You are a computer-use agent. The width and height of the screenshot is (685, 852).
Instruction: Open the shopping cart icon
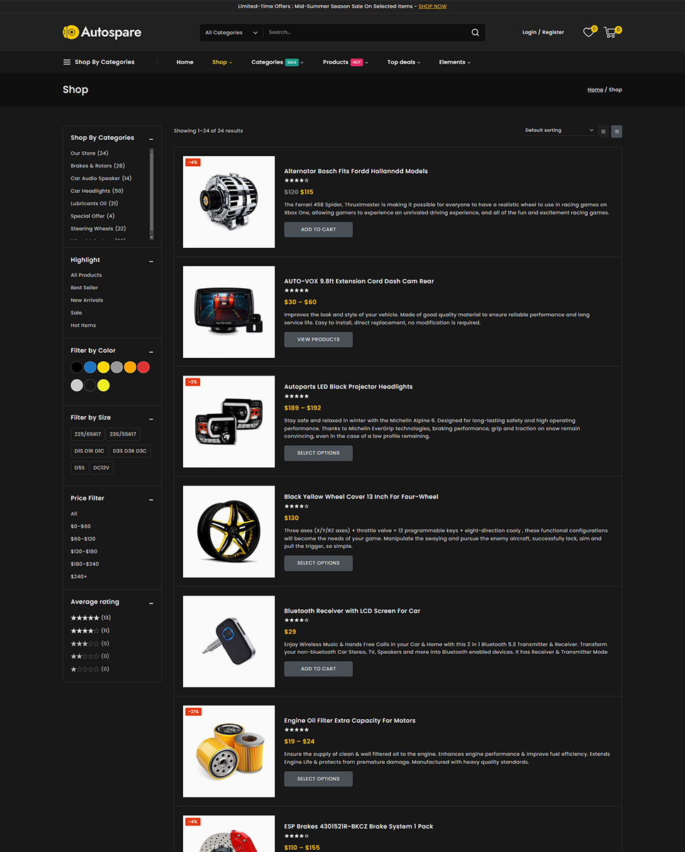[610, 32]
